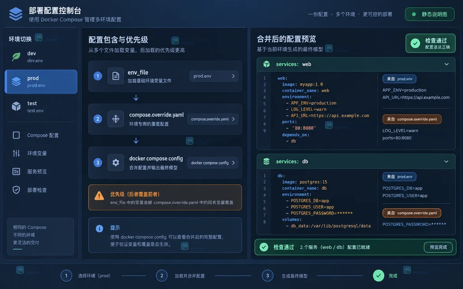
Task: Click 来自 compose.override.yaml tag in web section
Action: pyautogui.click(x=412, y=119)
